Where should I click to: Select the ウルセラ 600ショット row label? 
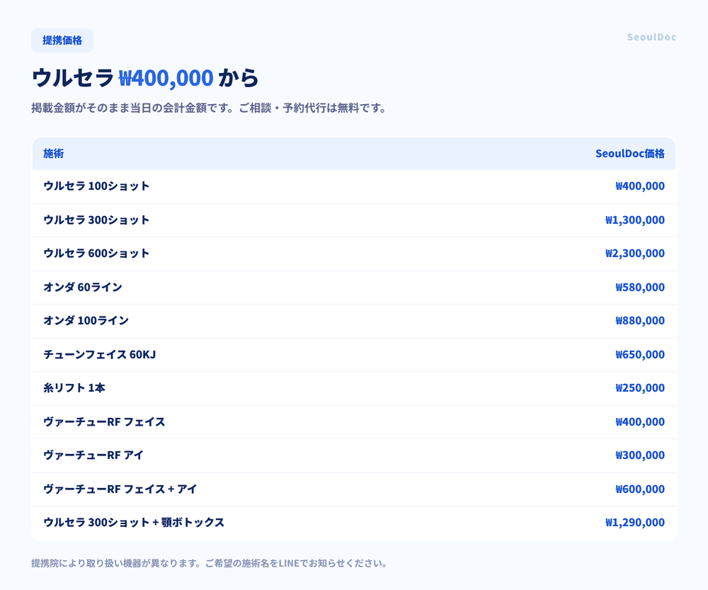coord(96,254)
